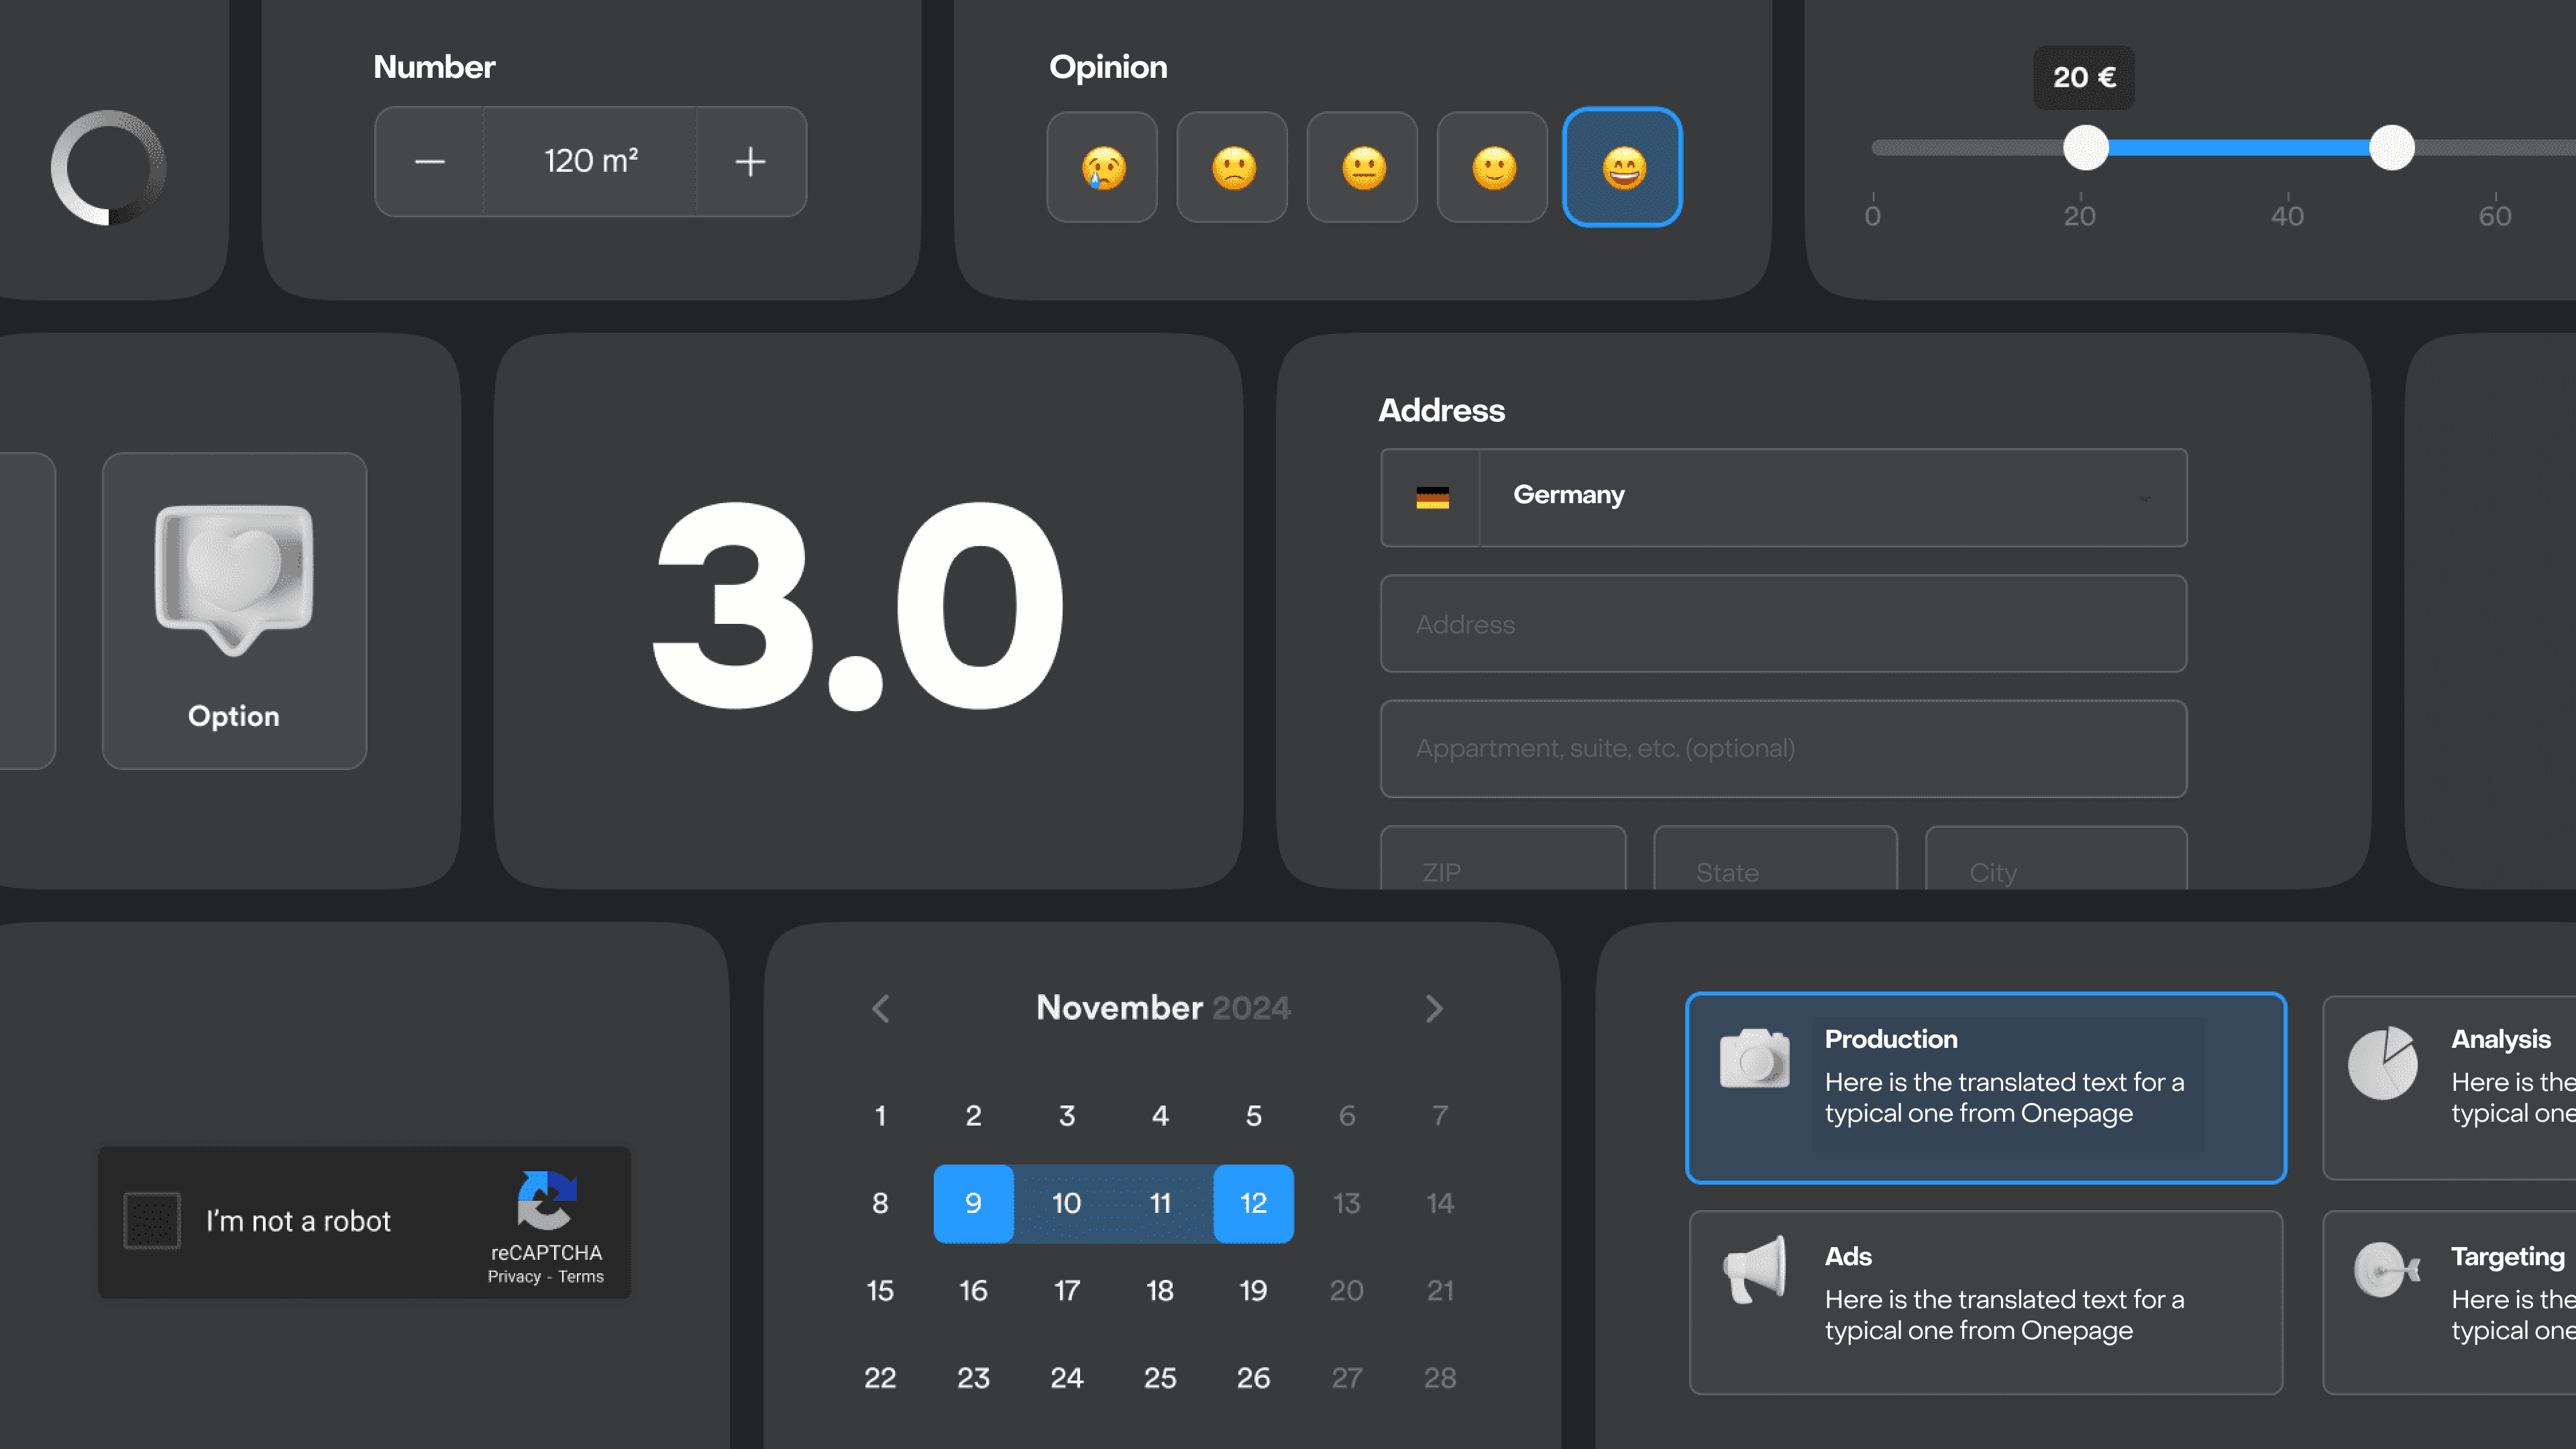Select the slightly frowning emoji
This screenshot has height=1449, width=2576.
click(1232, 167)
